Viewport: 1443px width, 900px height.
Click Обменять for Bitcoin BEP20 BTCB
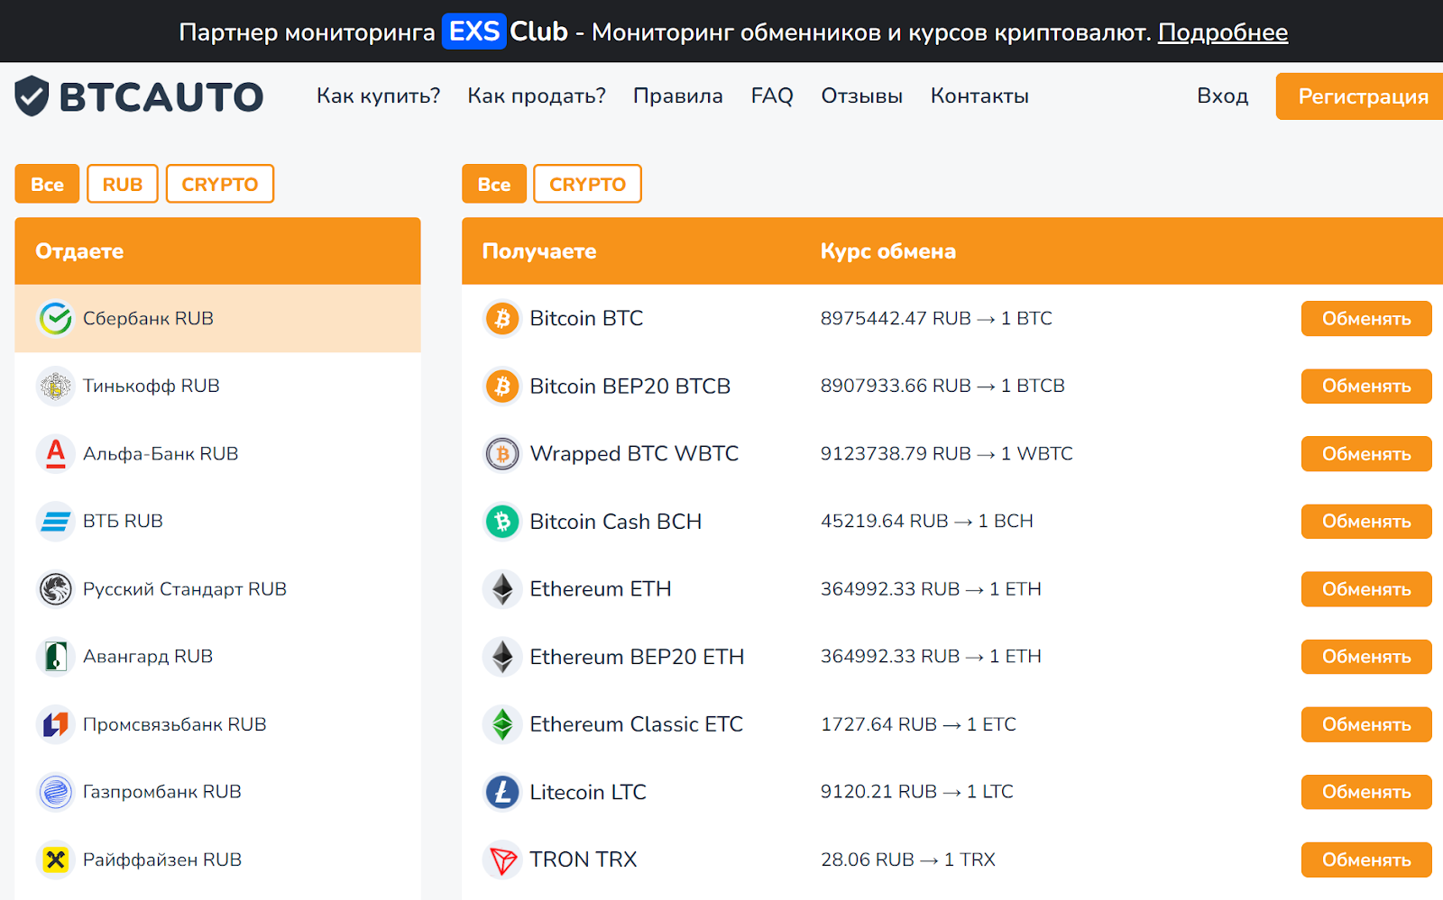click(1366, 386)
